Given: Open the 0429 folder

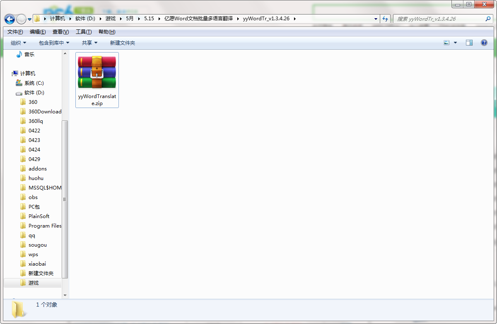Looking at the screenshot, I should 34,159.
